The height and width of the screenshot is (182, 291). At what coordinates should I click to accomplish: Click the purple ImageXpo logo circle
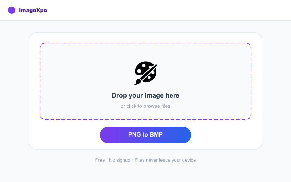pyautogui.click(x=12, y=10)
